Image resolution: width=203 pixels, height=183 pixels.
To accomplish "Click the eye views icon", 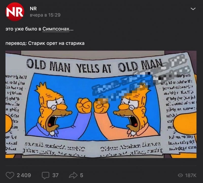I will pos(180,175).
